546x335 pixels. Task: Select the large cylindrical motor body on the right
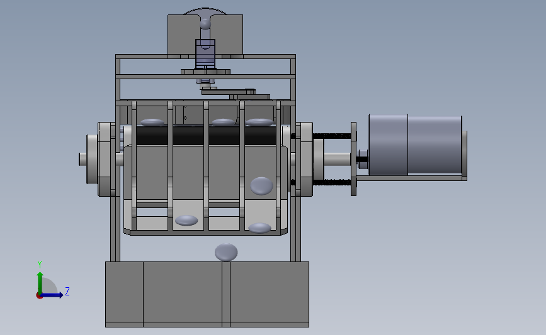(415, 145)
